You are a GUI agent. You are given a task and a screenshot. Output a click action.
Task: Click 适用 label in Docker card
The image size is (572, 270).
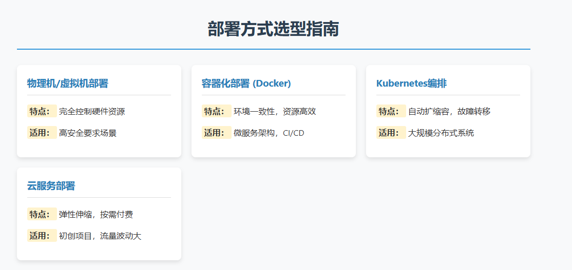pyautogui.click(x=216, y=133)
